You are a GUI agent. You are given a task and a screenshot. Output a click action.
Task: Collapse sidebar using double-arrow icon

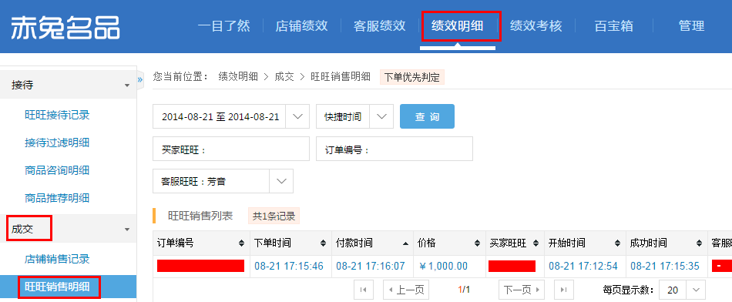(139, 79)
